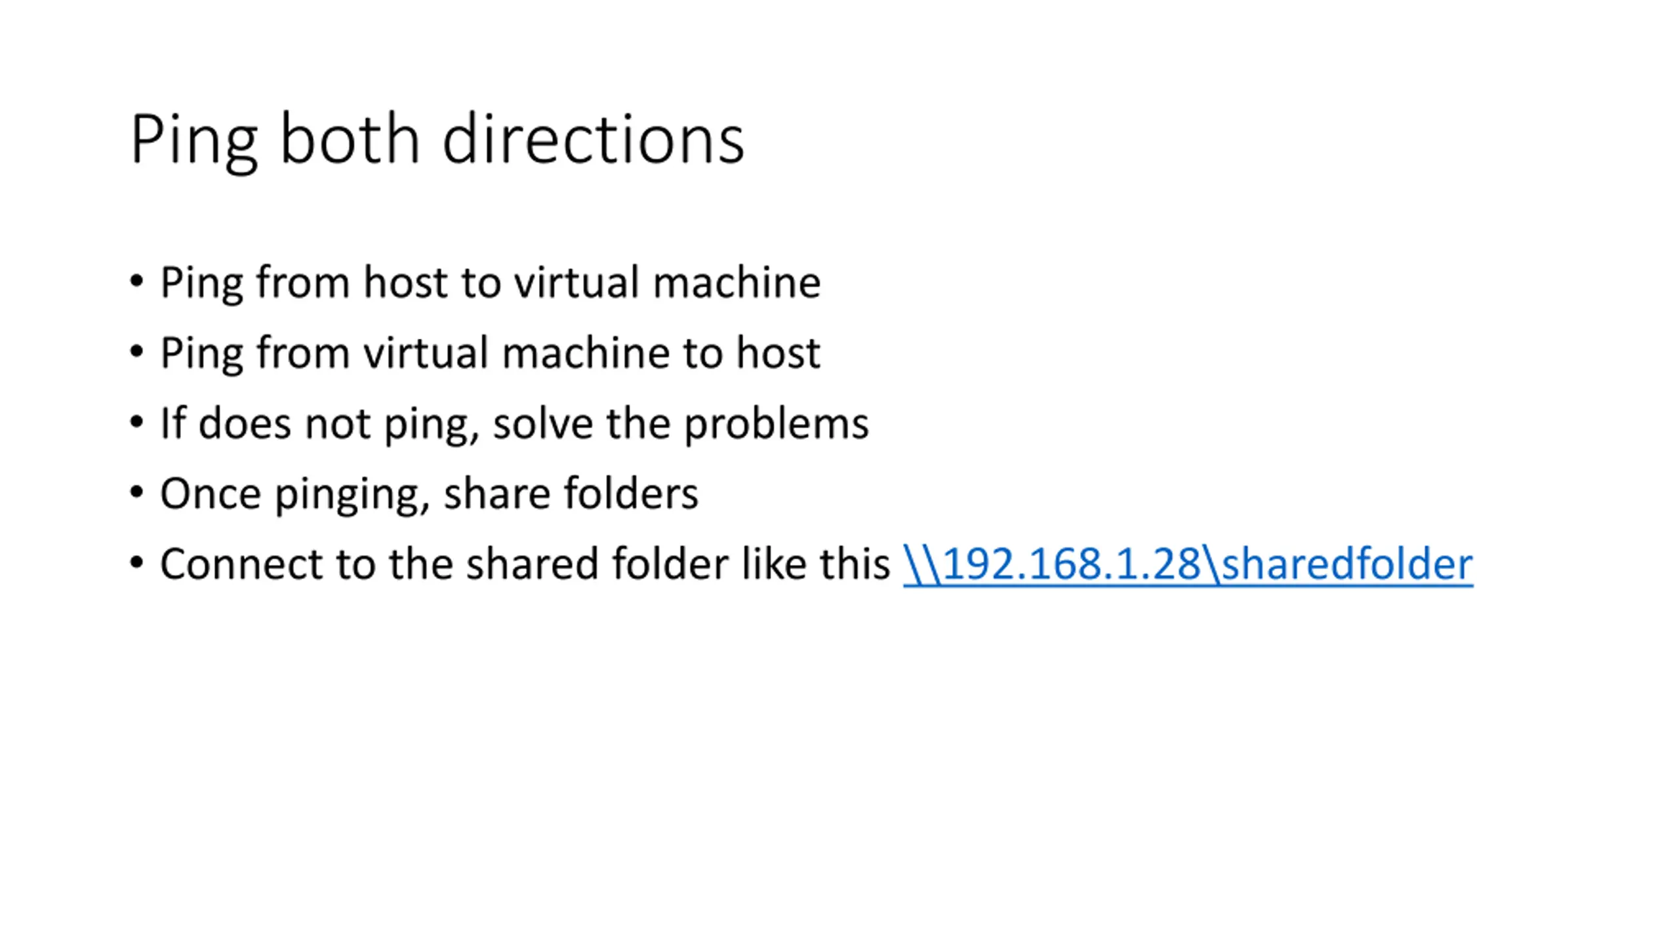1679x944 pixels.
Task: Click the slide title Ping both directions
Action: (x=437, y=141)
